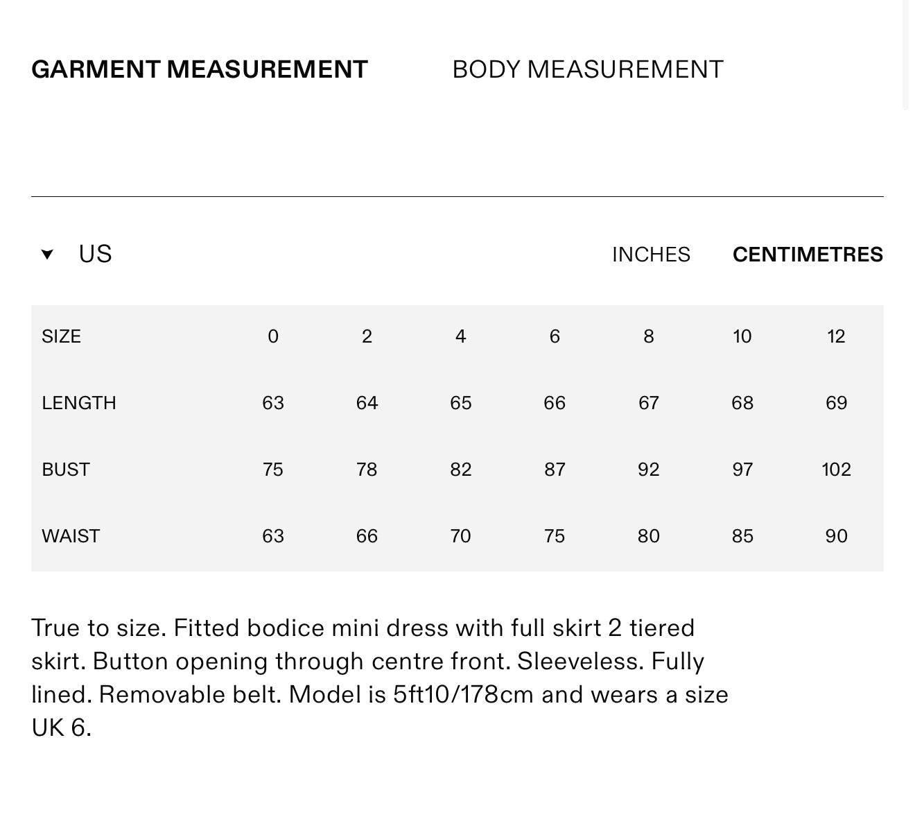Select size 12 column header

coord(836,336)
